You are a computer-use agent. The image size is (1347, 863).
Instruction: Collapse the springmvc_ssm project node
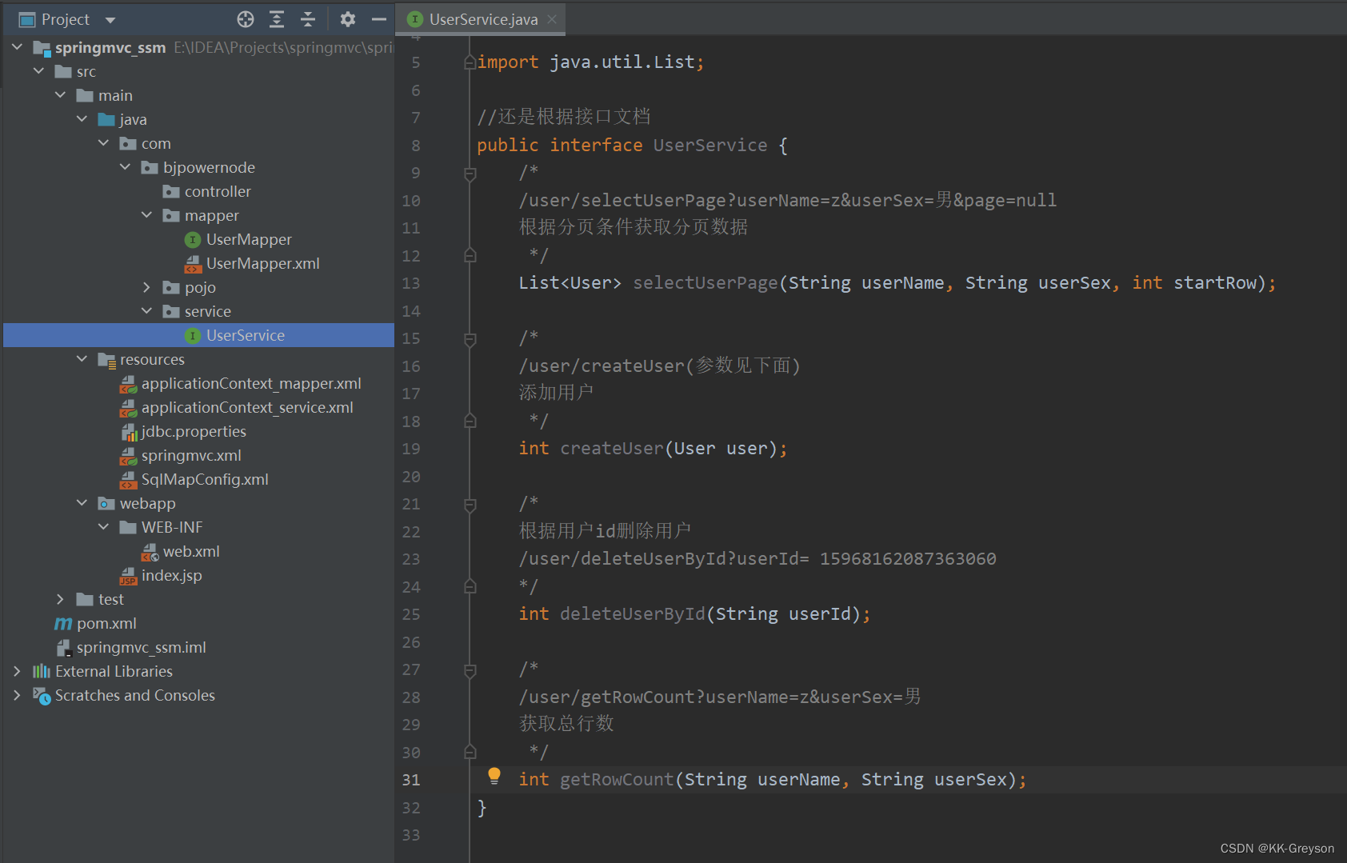pyautogui.click(x=17, y=47)
